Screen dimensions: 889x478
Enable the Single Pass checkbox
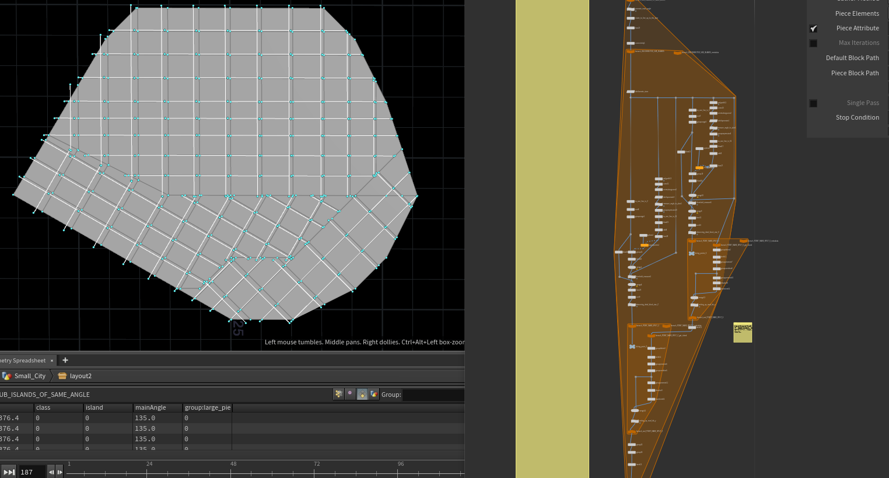click(813, 103)
